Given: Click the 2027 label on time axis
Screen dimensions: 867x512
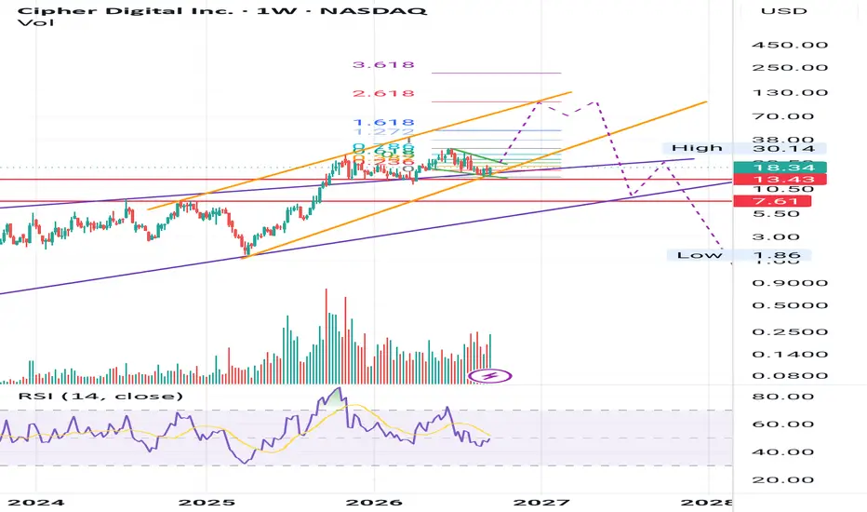Looking at the screenshot, I should click(x=541, y=503).
